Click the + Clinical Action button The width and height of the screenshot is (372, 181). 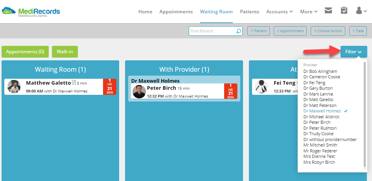pyautogui.click(x=328, y=31)
